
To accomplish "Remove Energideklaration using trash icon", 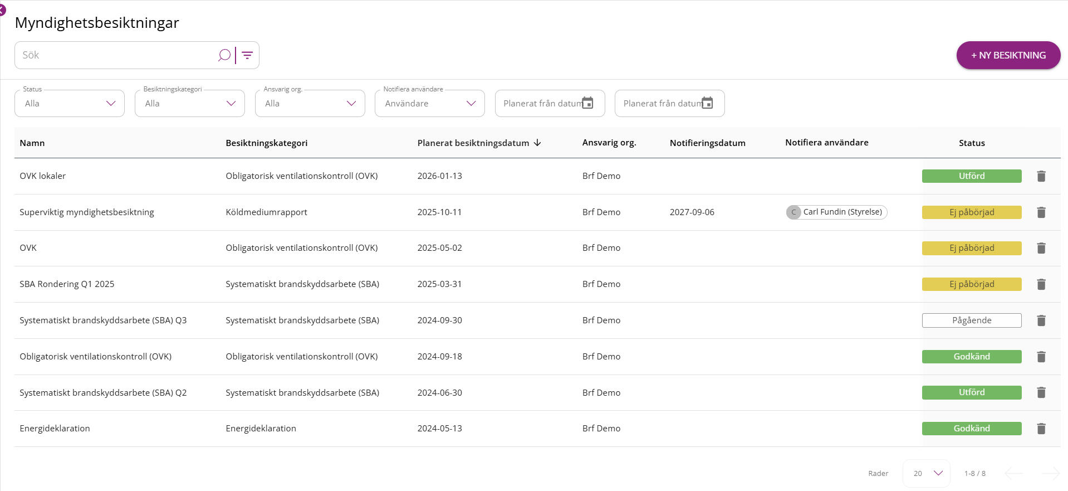I will coord(1041,429).
